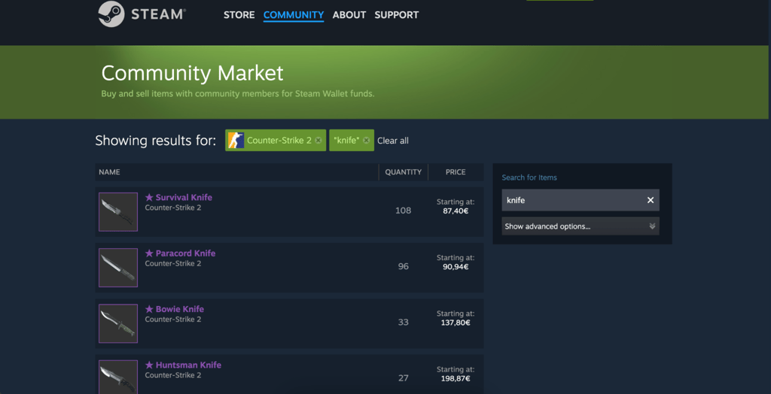This screenshot has height=394, width=771.
Task: Click the ★ Bowie Knife listing name
Action: 175,310
